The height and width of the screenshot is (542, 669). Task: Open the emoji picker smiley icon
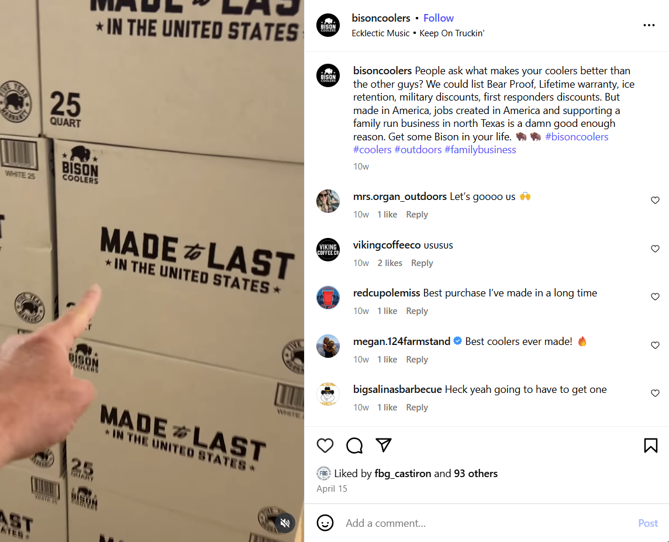[x=325, y=523]
